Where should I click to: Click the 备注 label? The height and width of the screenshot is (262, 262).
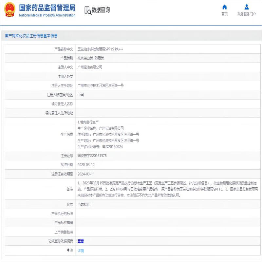[70, 189]
